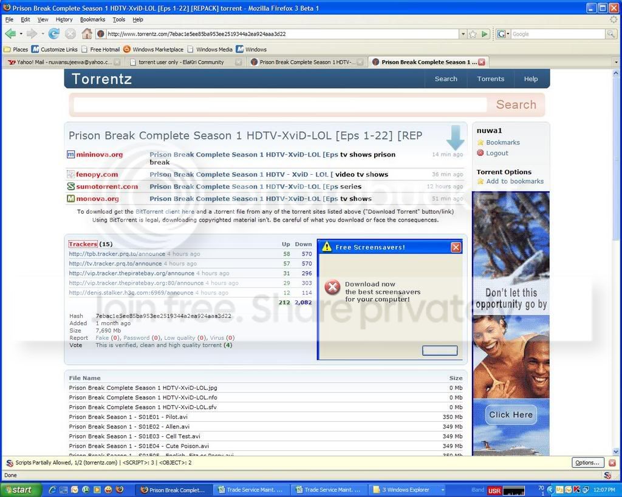Open the Places bookmarks folder
Image resolution: width=622 pixels, height=497 pixels.
click(x=16, y=50)
